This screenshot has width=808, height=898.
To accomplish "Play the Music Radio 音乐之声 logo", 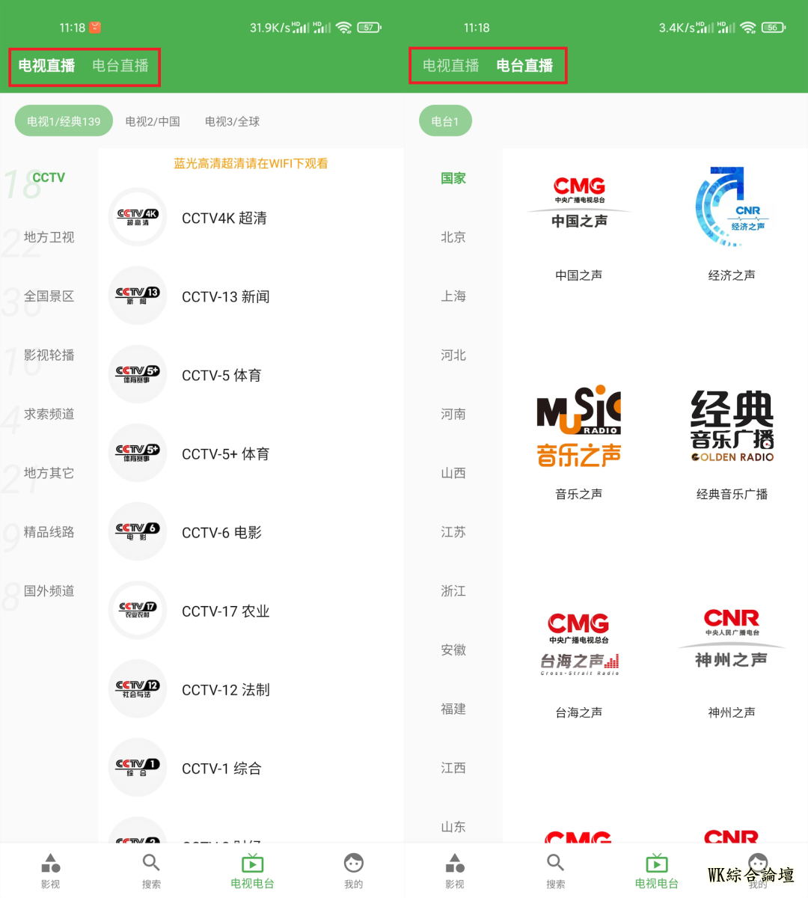I will pyautogui.click(x=579, y=427).
